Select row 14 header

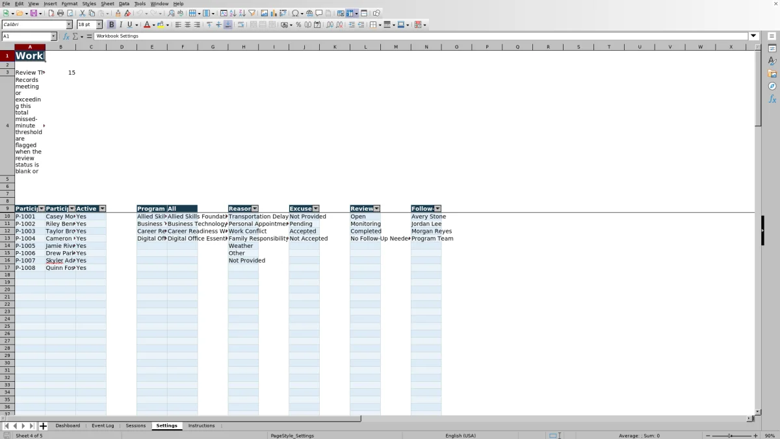[7, 246]
